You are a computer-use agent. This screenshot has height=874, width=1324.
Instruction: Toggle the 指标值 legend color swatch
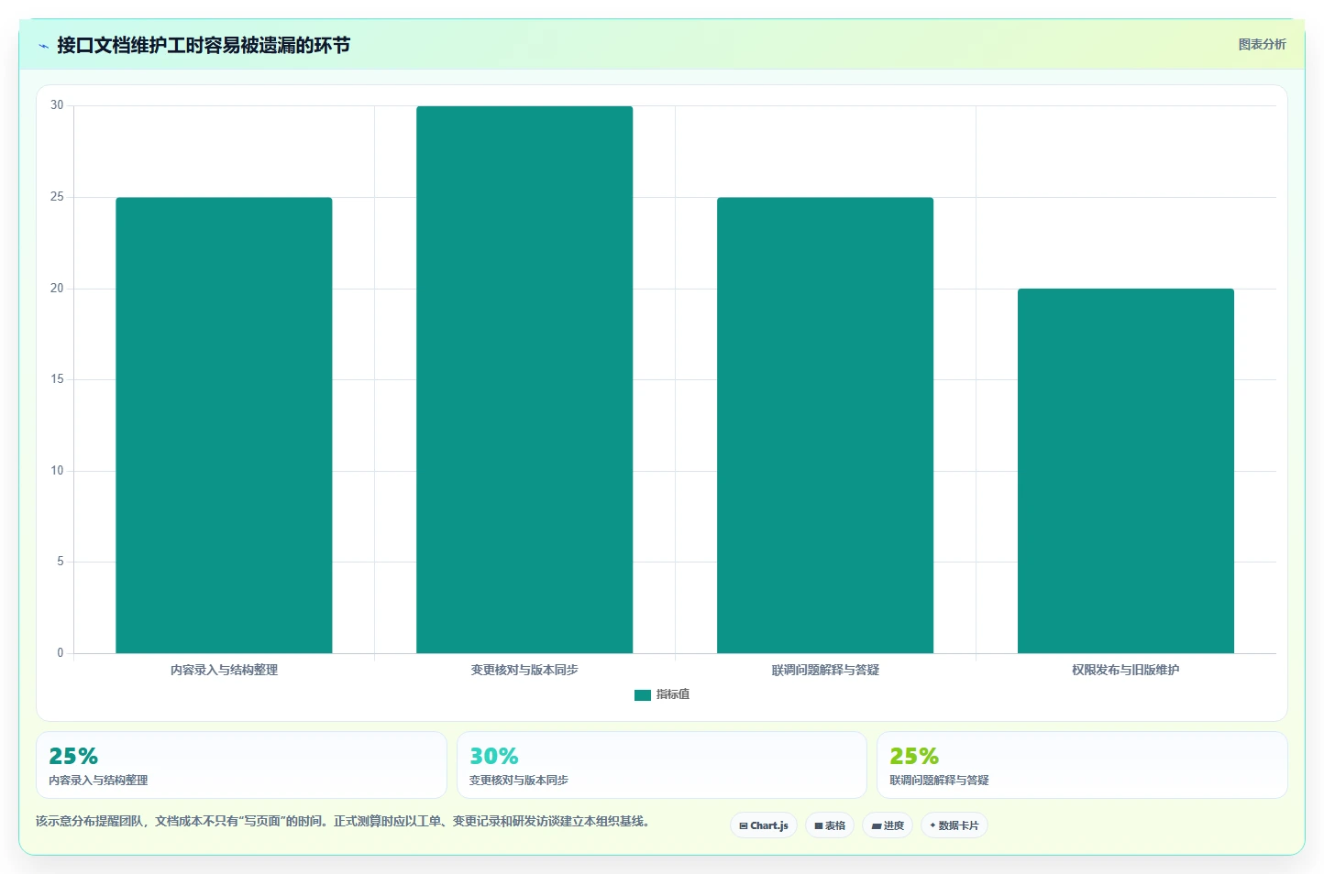(643, 695)
